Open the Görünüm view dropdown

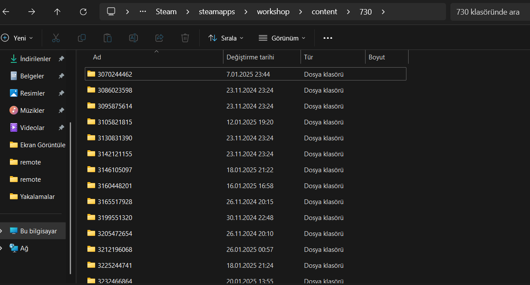pos(282,38)
